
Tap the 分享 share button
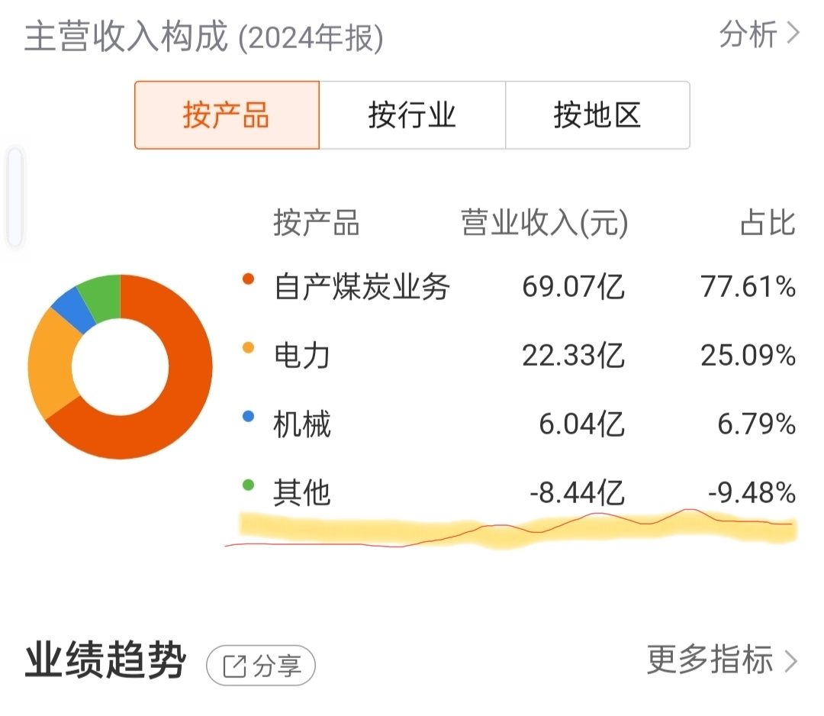click(x=261, y=666)
